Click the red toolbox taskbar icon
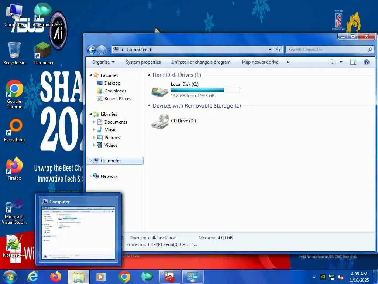Viewport: 378px width, 284px height. [170, 277]
